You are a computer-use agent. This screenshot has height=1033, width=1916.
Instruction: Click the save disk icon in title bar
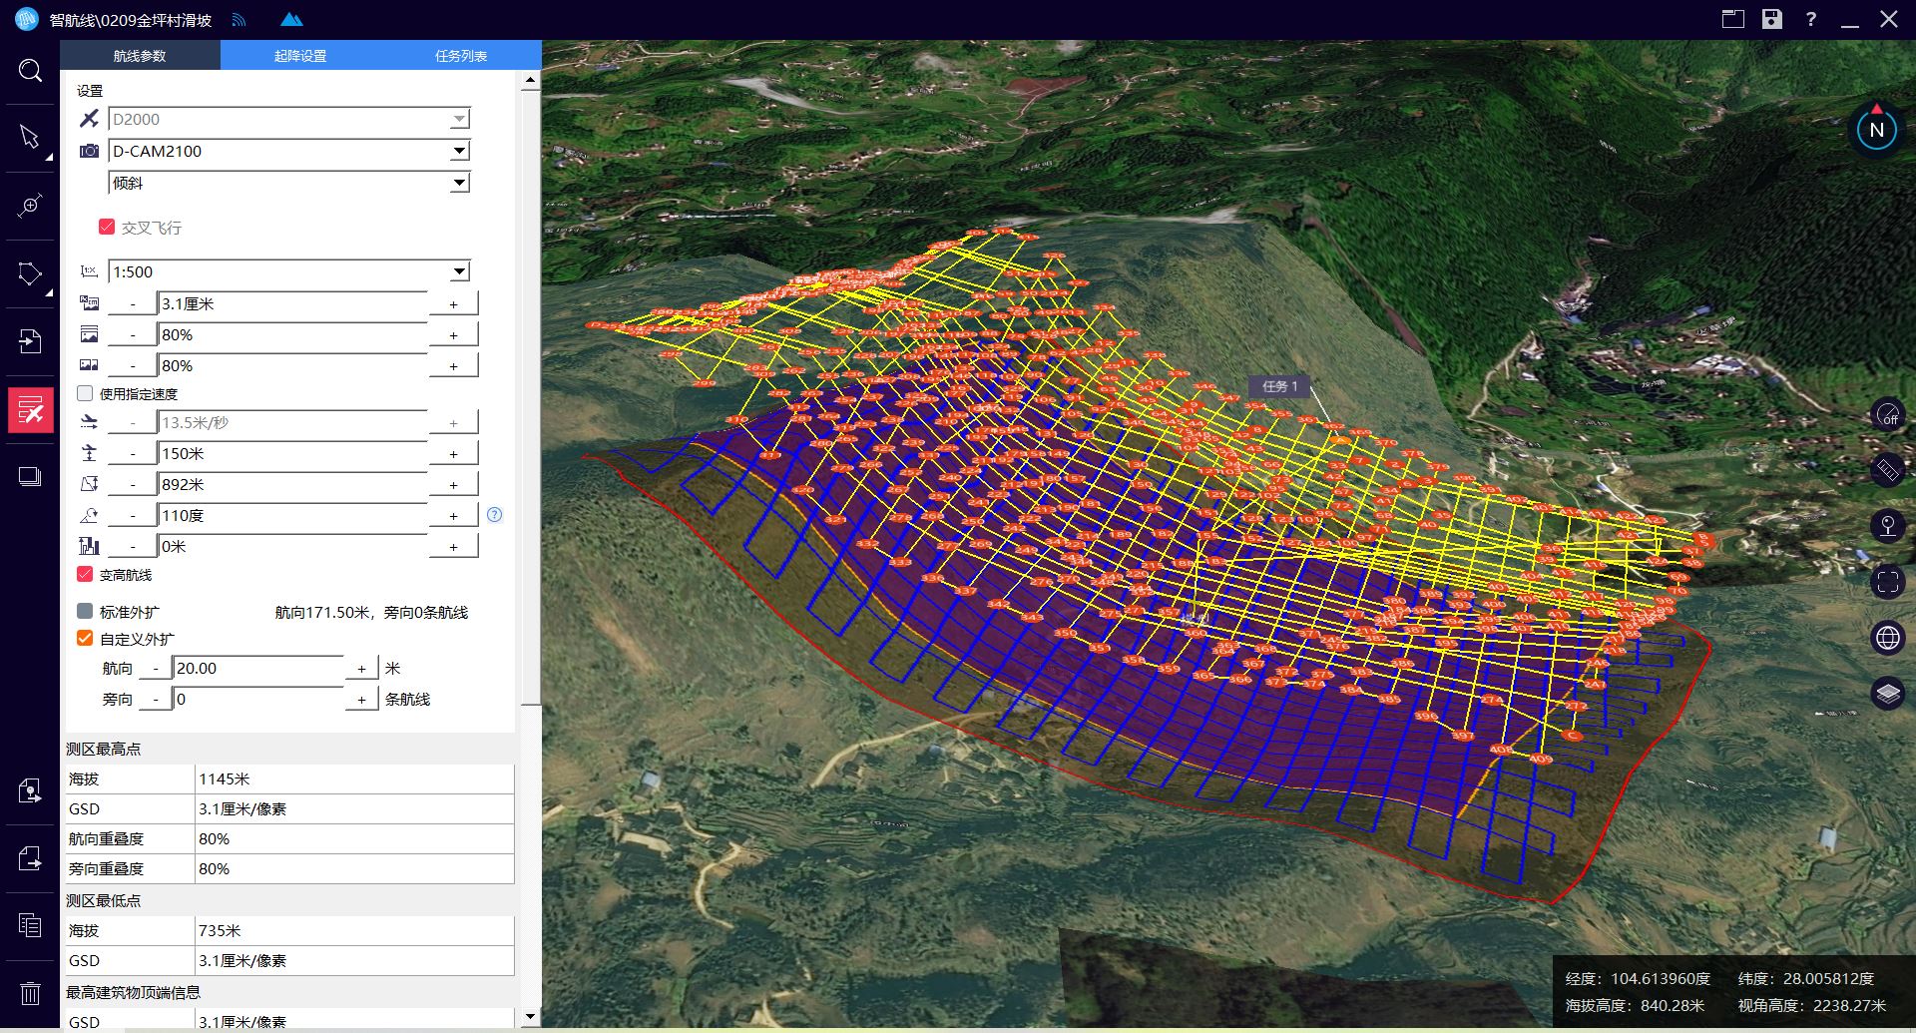pos(1771,19)
